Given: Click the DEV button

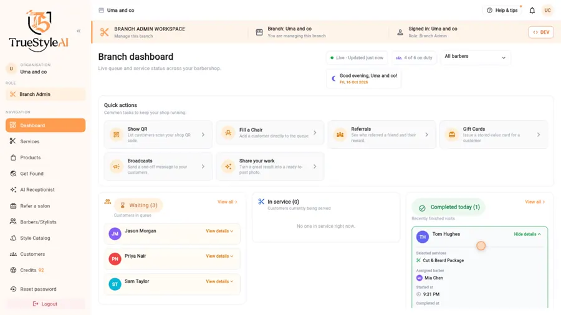Looking at the screenshot, I should [x=541, y=32].
